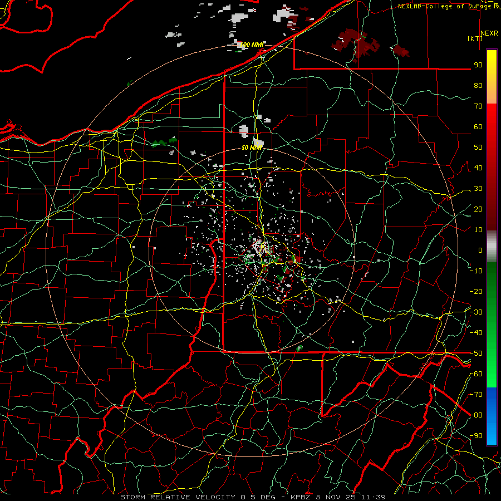Select the 50 value on the velocity scale
The image size is (501, 501).
click(x=478, y=148)
